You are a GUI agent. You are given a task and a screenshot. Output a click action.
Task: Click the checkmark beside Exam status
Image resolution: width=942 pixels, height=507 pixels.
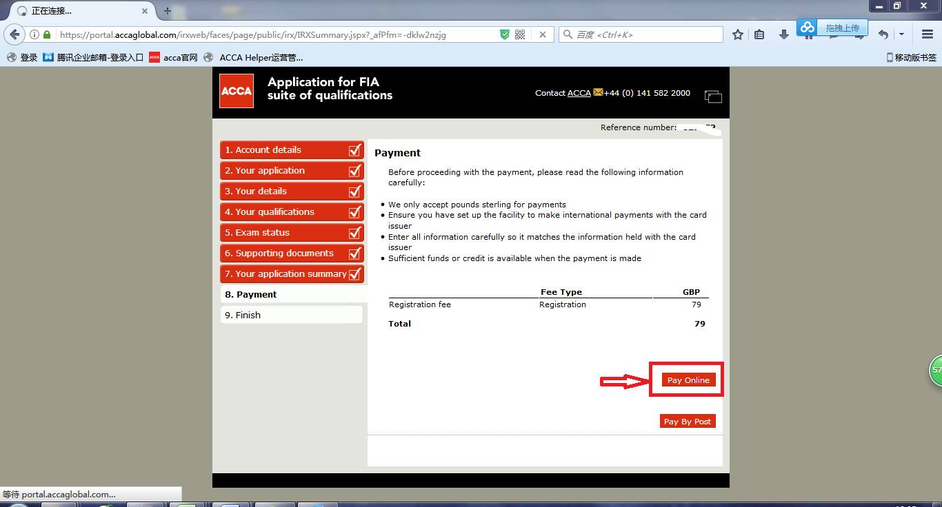(x=355, y=233)
